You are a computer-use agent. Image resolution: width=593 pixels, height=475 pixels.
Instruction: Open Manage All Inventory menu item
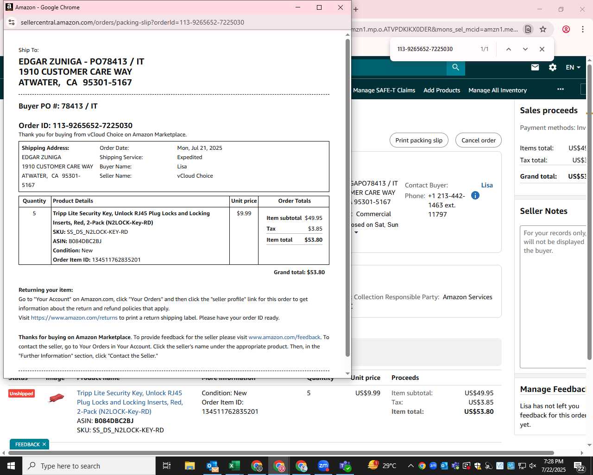pyautogui.click(x=498, y=90)
